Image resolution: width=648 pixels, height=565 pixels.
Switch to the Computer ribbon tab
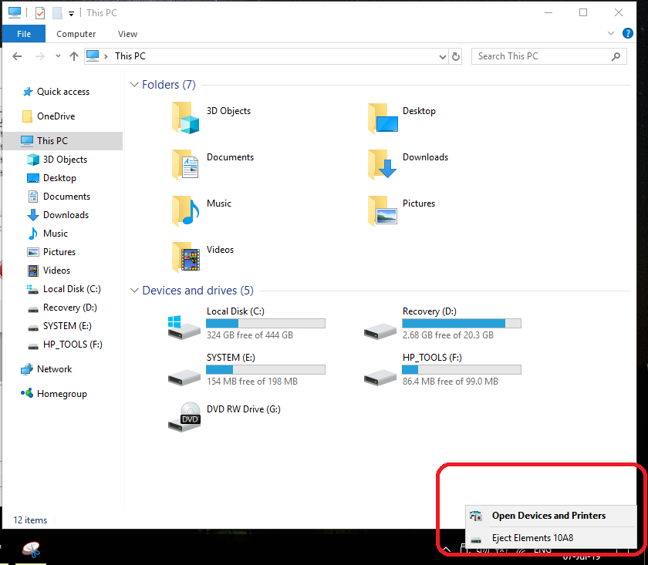[x=76, y=34]
